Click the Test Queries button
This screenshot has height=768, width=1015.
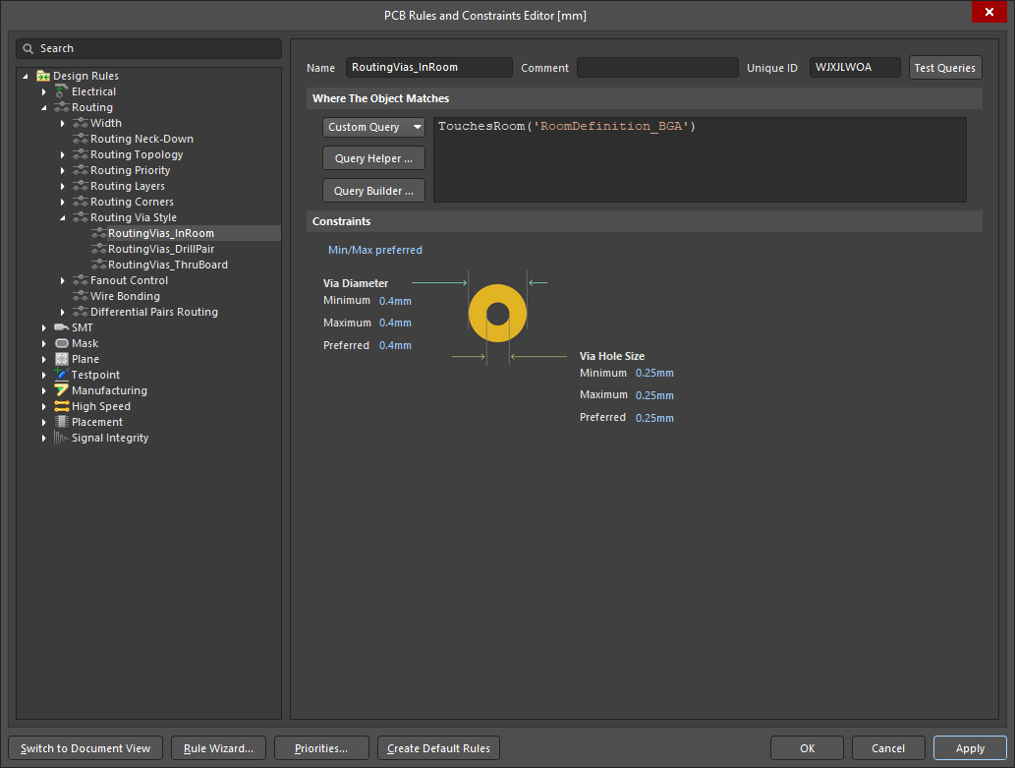coord(945,68)
